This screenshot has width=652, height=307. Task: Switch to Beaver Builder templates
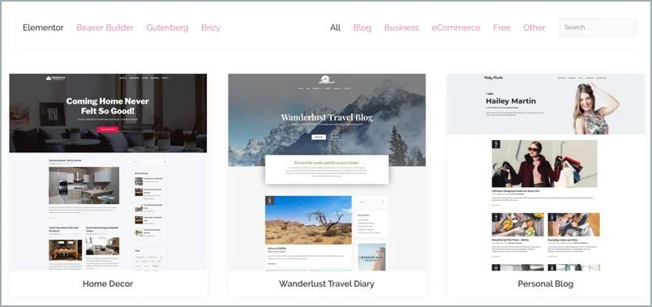tap(105, 28)
